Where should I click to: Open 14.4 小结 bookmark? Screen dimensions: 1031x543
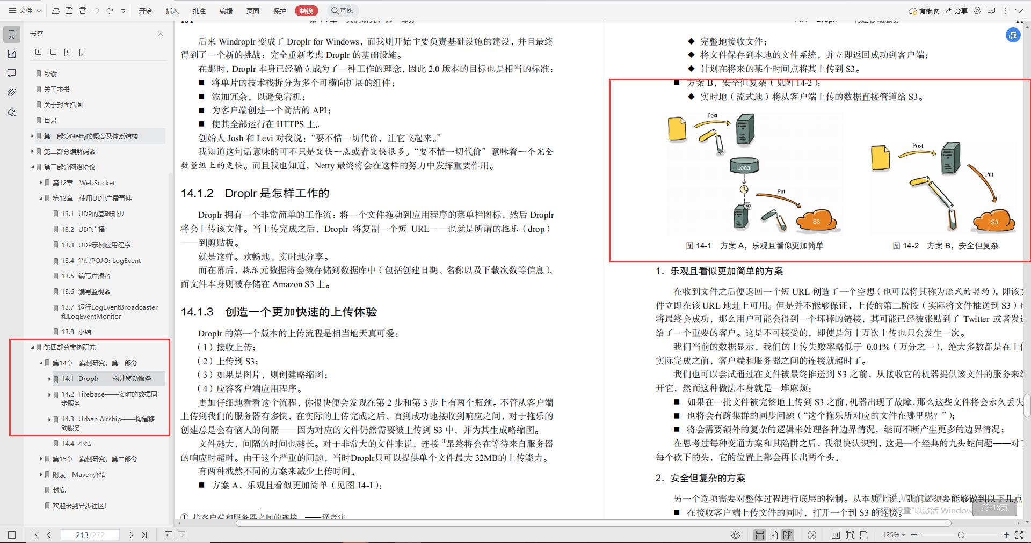coord(76,443)
